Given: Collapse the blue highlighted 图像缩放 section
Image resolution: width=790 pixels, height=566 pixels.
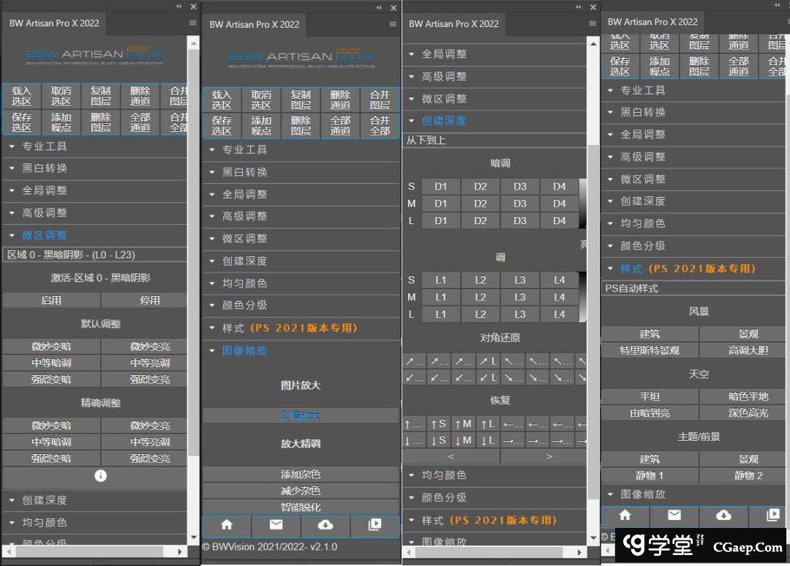Looking at the screenshot, I should 244,351.
